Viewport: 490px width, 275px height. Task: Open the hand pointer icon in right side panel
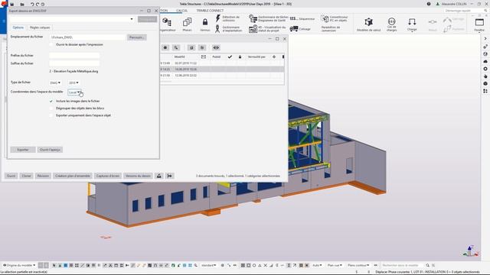[x=485, y=76]
